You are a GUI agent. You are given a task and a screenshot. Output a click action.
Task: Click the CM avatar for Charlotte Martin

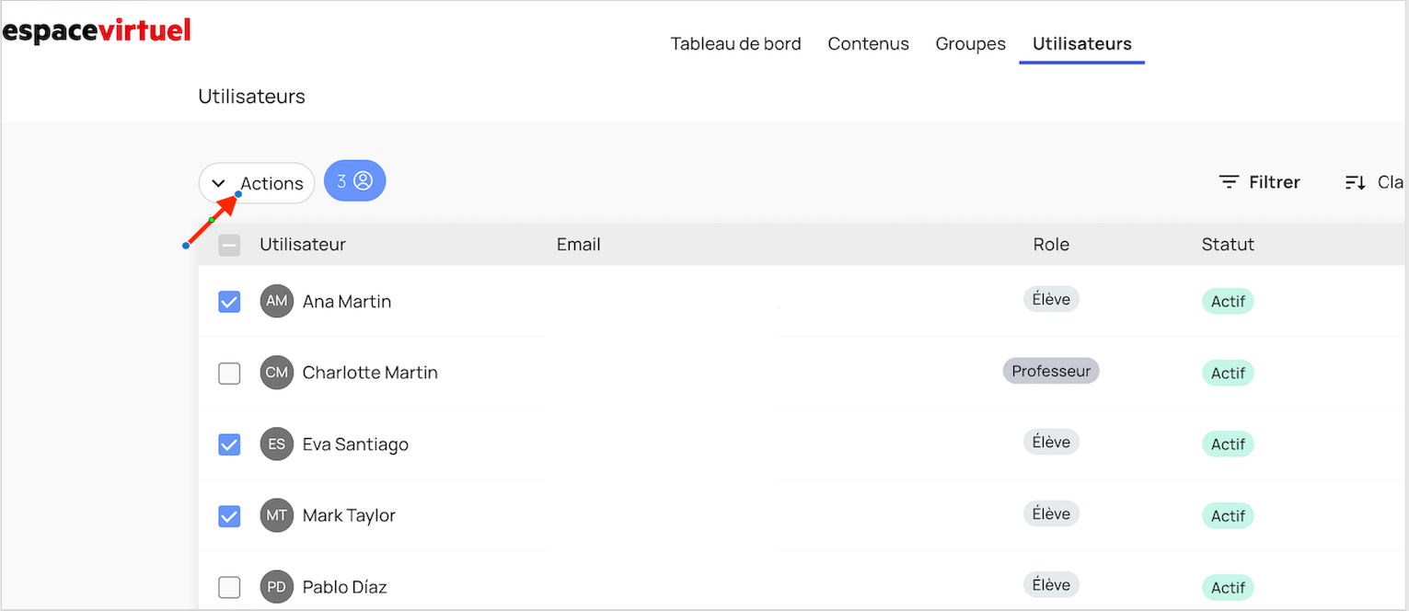click(276, 373)
